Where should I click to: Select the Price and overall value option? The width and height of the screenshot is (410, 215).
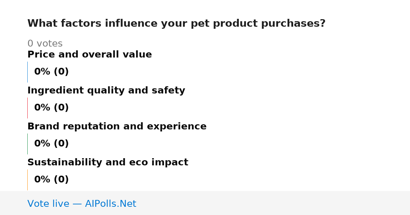[90, 55]
